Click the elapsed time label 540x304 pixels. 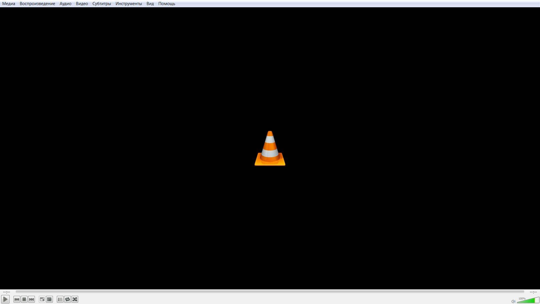(6, 292)
